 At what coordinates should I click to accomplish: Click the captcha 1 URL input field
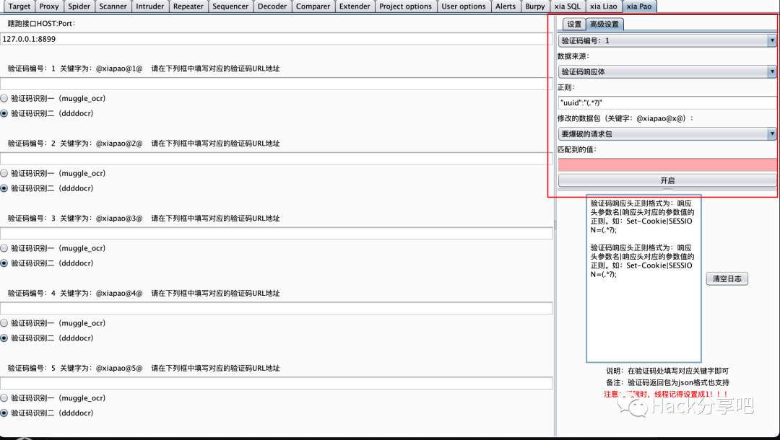pyautogui.click(x=276, y=84)
